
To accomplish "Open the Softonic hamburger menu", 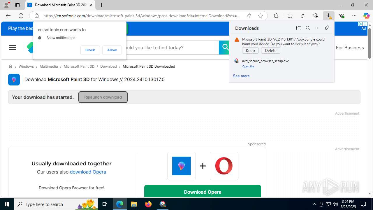I will [x=13, y=48].
